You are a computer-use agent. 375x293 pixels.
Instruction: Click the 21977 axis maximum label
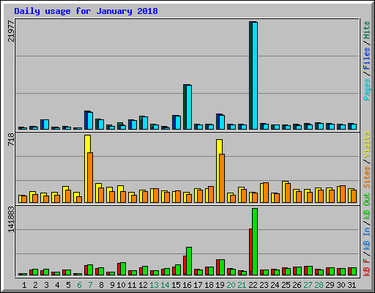(x=11, y=31)
